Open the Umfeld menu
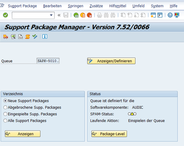 [x=139, y=6]
